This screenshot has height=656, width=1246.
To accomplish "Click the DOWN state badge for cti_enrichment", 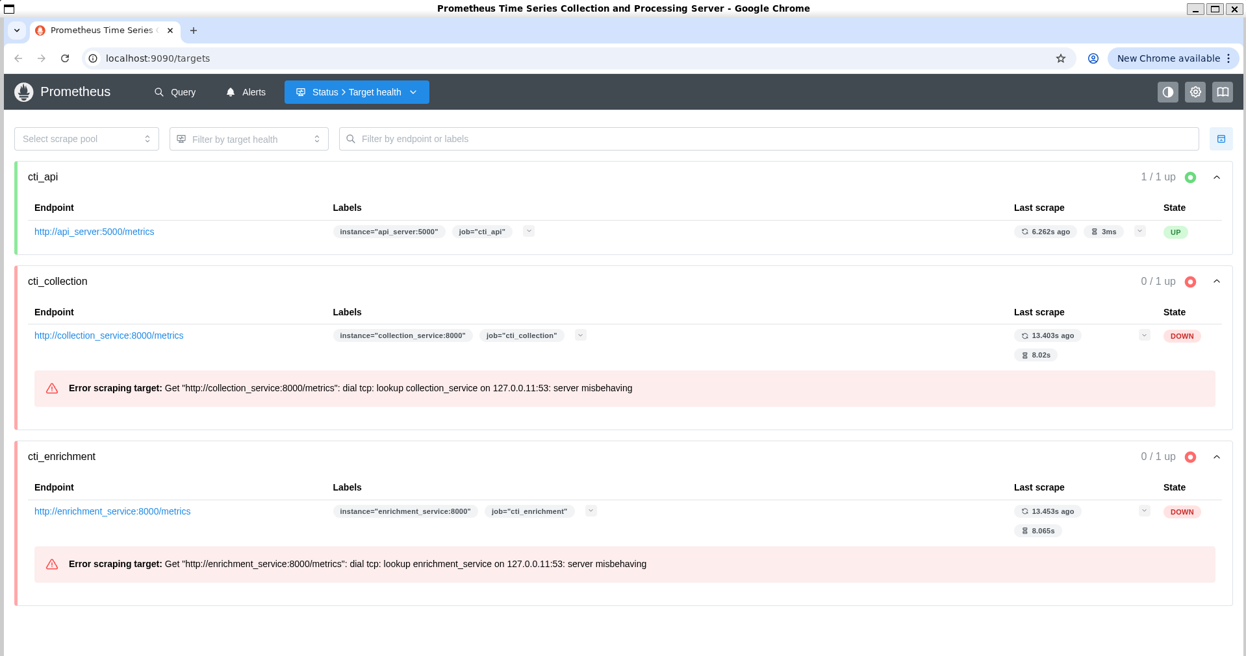I will coord(1182,512).
